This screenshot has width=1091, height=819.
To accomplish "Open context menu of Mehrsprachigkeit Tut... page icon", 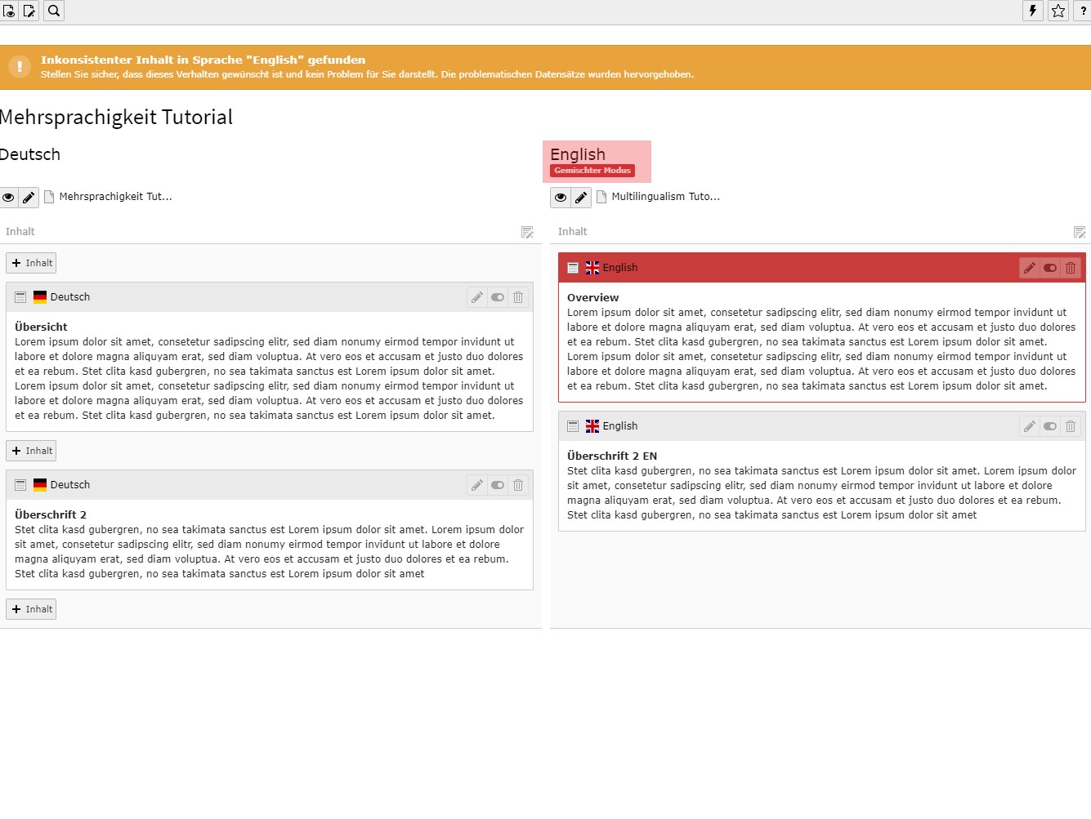I will pos(50,197).
